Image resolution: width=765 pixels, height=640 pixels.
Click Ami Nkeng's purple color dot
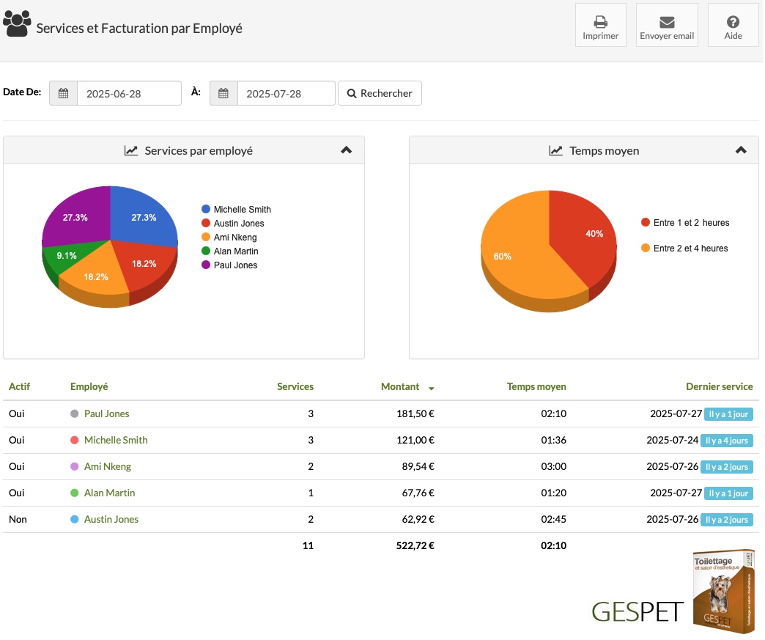(x=75, y=467)
